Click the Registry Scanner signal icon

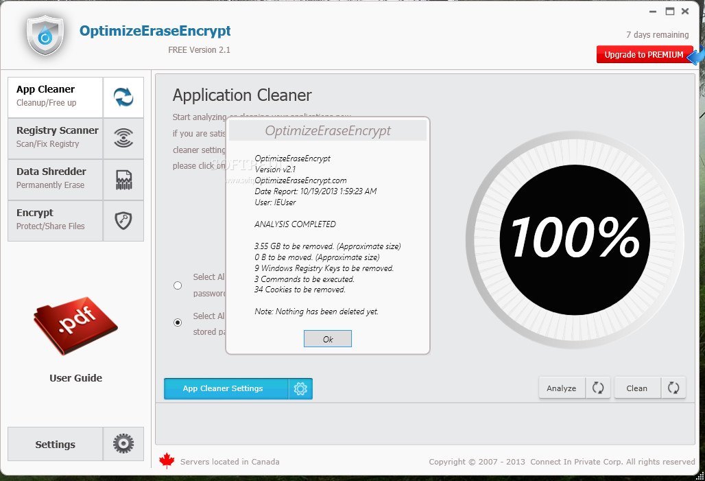(123, 138)
